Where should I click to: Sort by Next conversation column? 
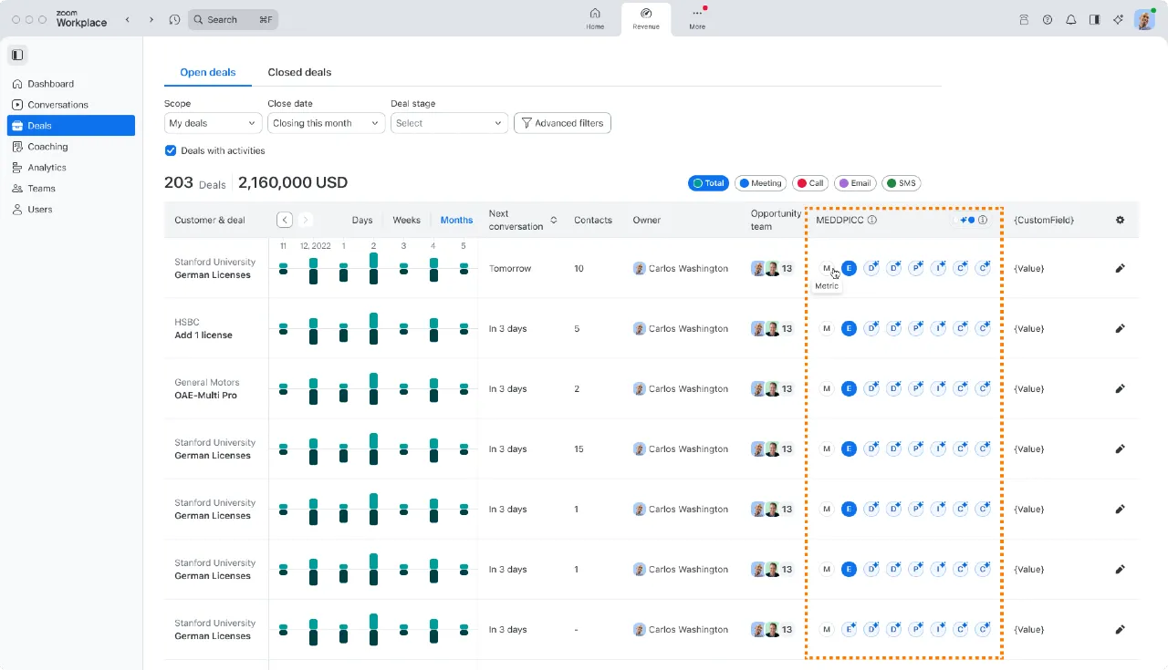point(553,221)
